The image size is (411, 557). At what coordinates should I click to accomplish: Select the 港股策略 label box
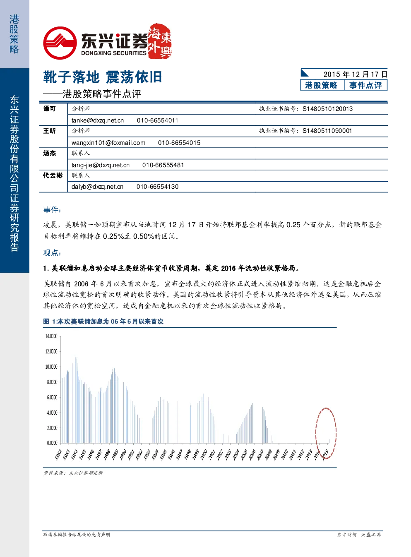(x=322, y=85)
